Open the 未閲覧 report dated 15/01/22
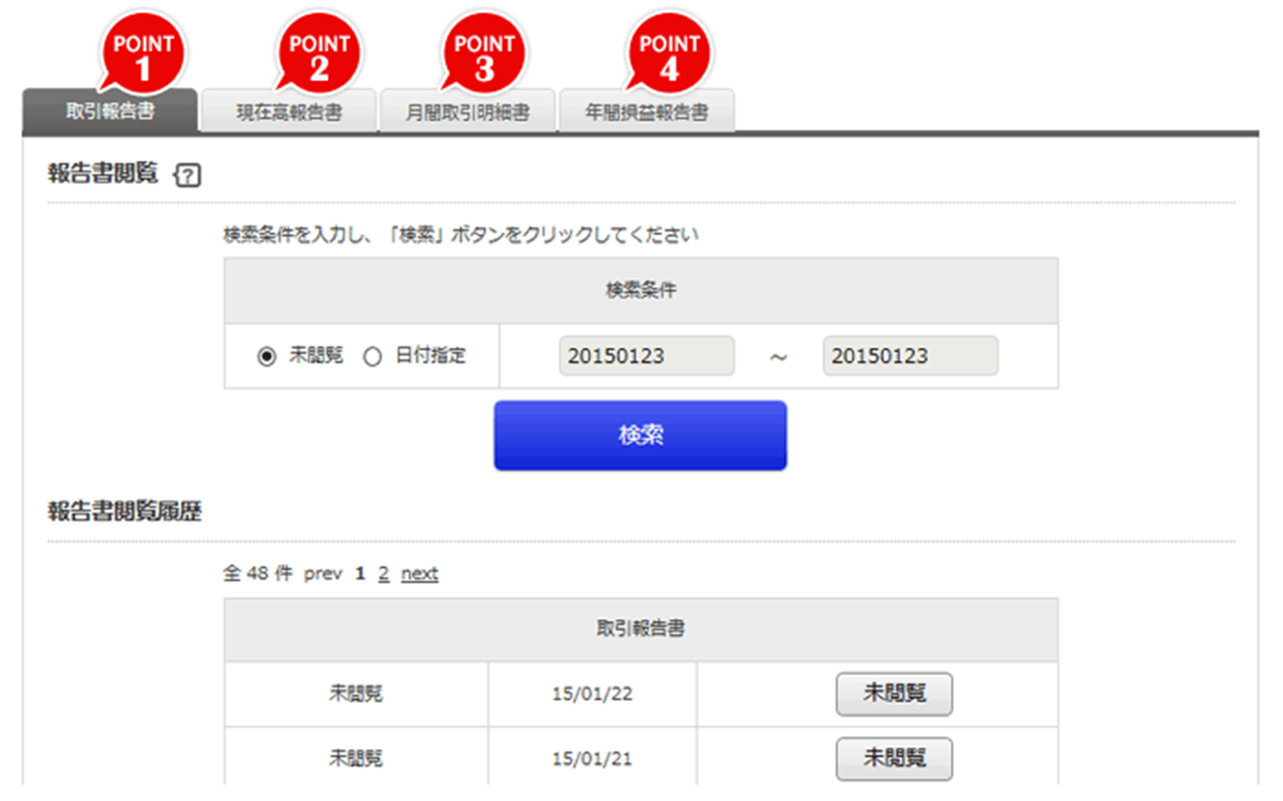 894,694
